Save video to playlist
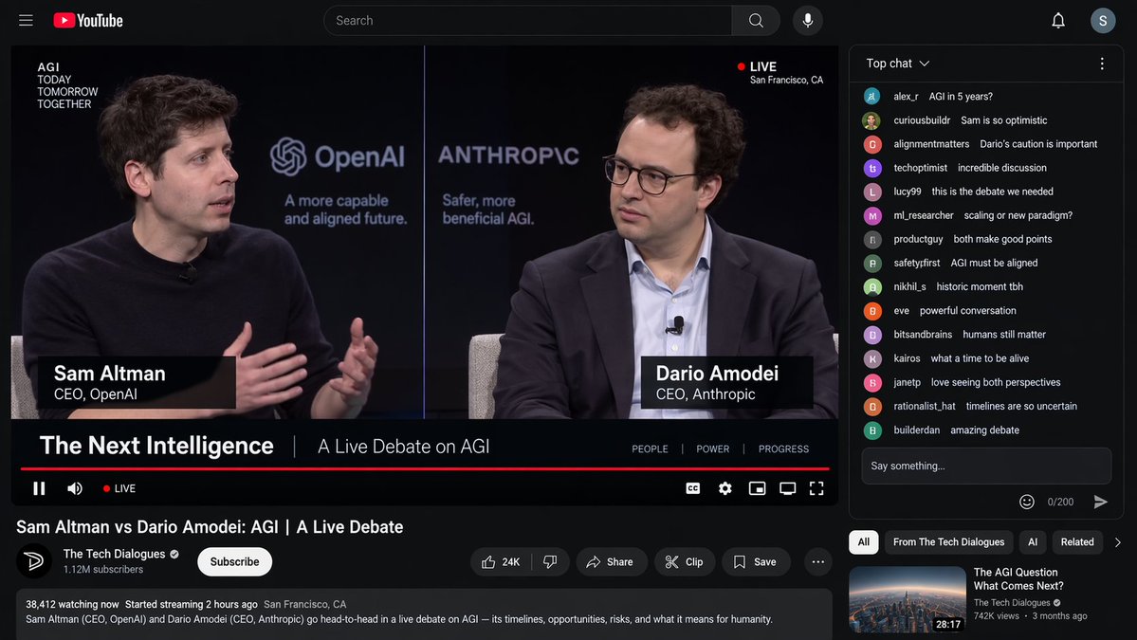Viewport: 1137px width, 640px height. coord(756,561)
